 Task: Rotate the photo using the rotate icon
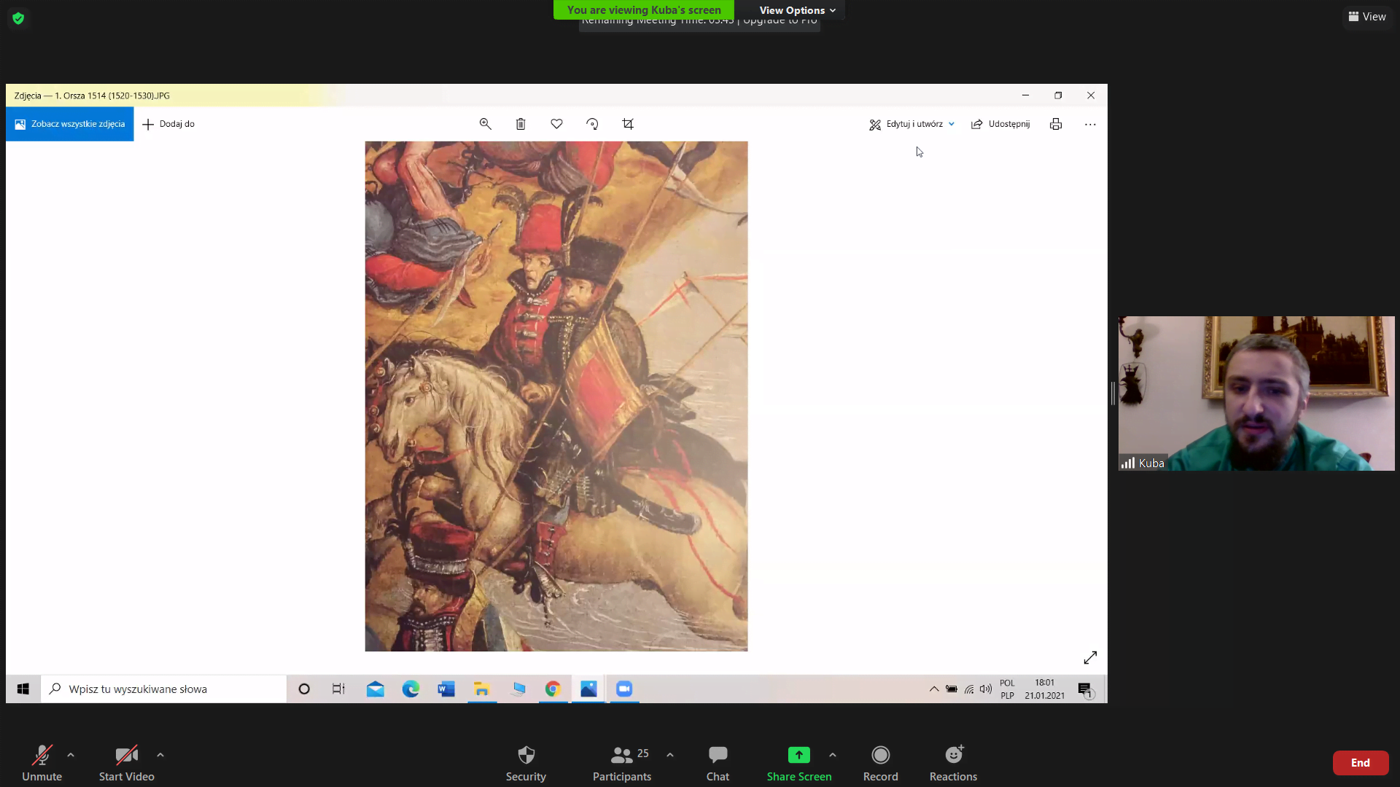point(592,124)
